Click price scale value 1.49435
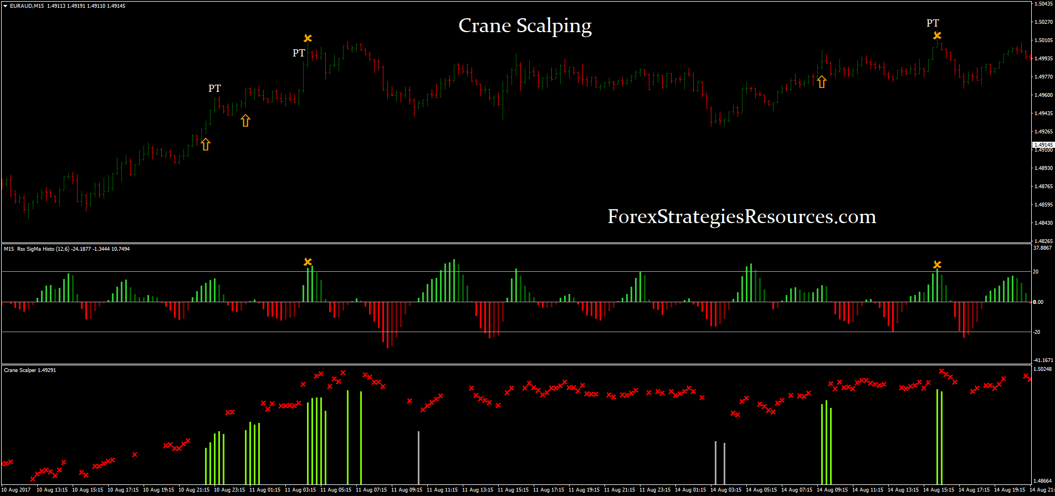The image size is (1055, 496). [x=1043, y=113]
